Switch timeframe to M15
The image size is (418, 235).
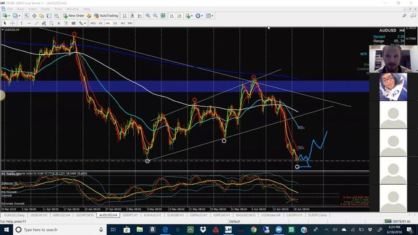pyautogui.click(x=93, y=23)
